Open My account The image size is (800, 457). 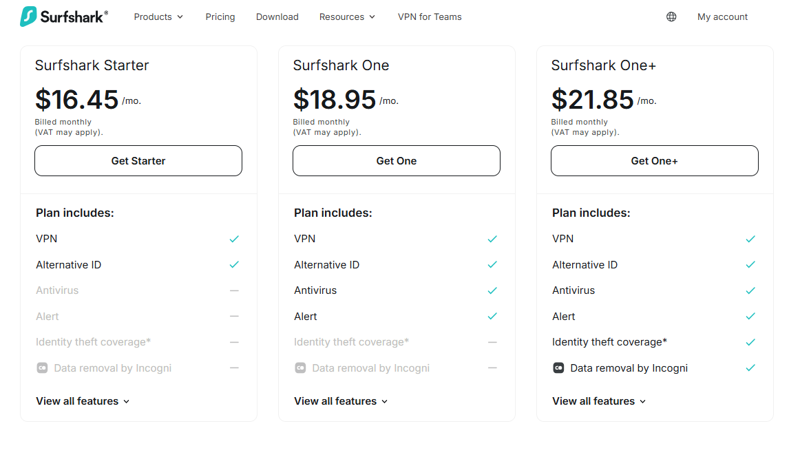pos(722,17)
